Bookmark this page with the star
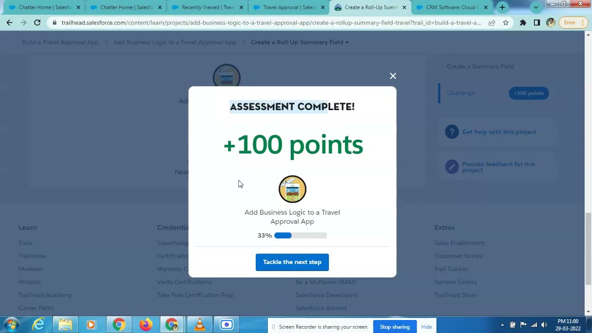 (506, 23)
